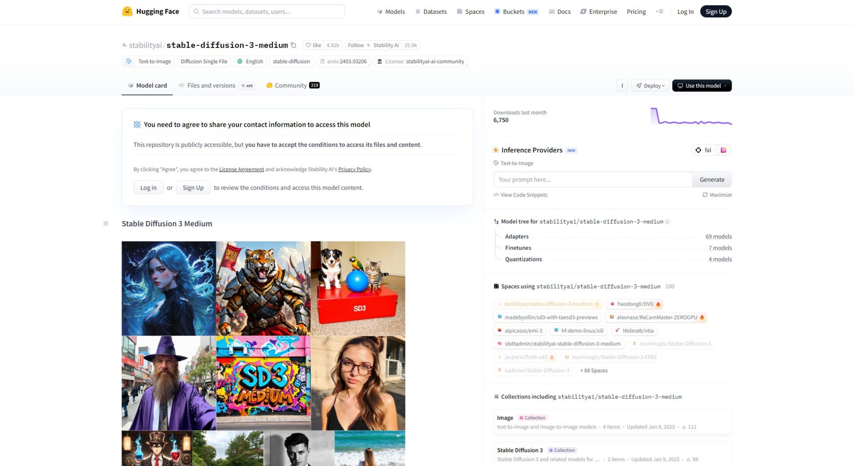
Task: Maximize the inference widget
Action: (717, 195)
